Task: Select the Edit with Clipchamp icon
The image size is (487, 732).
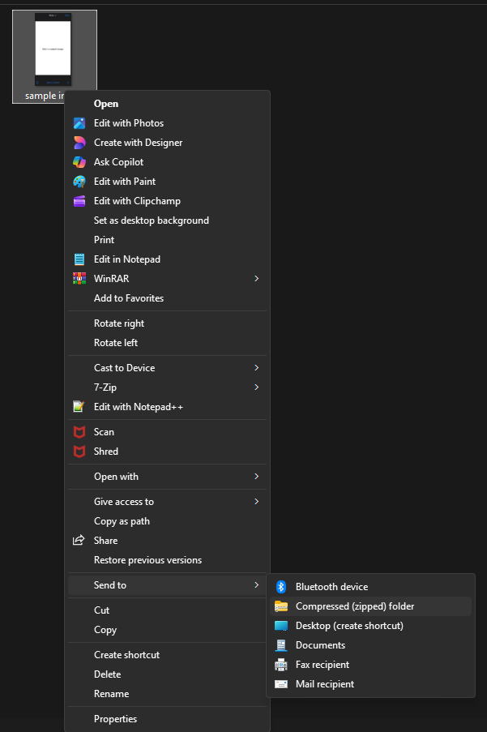Action: click(x=79, y=200)
